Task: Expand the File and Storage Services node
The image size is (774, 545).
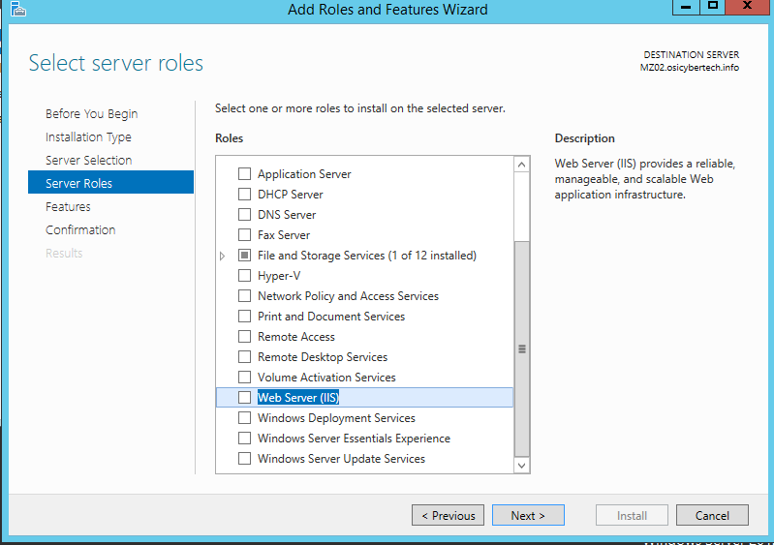Action: click(222, 256)
